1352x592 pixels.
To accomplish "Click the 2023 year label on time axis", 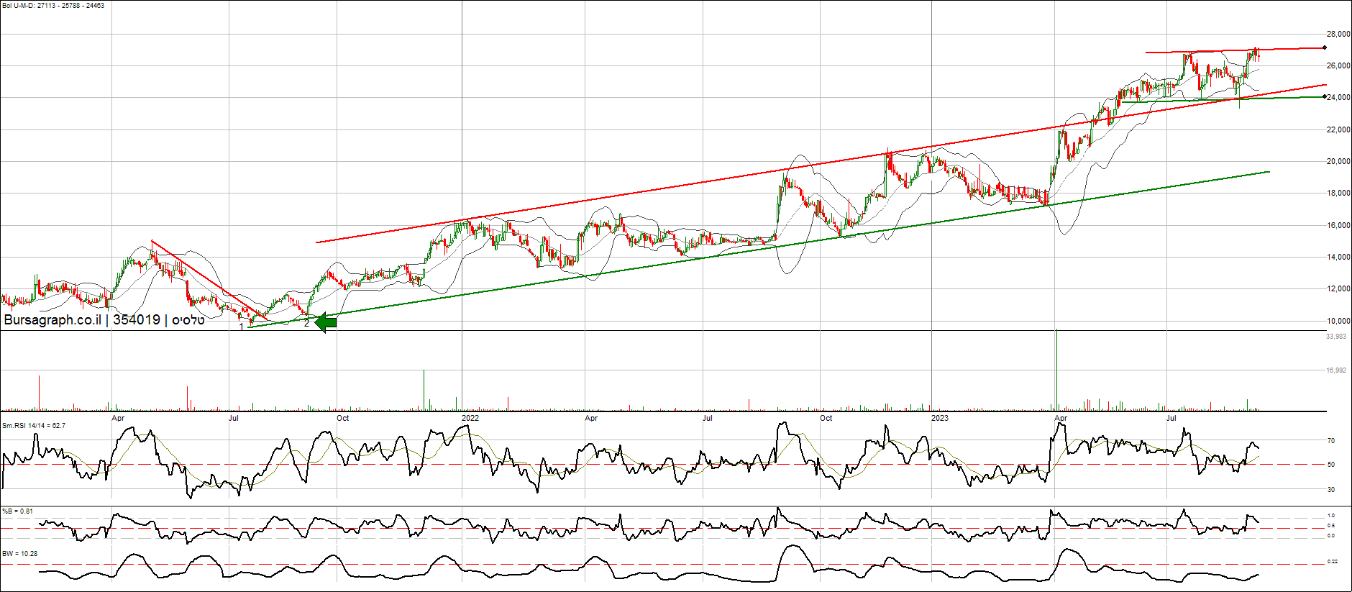I will coord(939,418).
